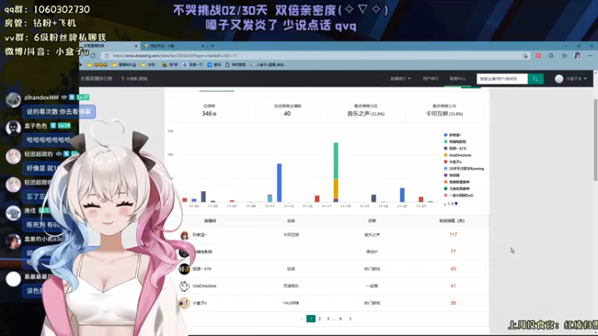
Task: Click danmaku count 117 in first row
Action: pyautogui.click(x=453, y=235)
